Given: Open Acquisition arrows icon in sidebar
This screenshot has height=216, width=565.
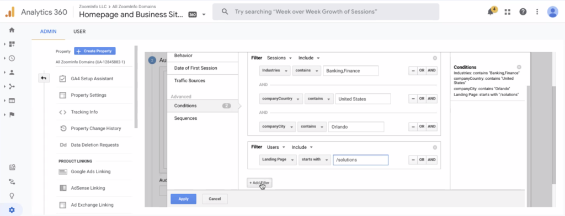Looking at the screenshot, I should tap(12, 86).
